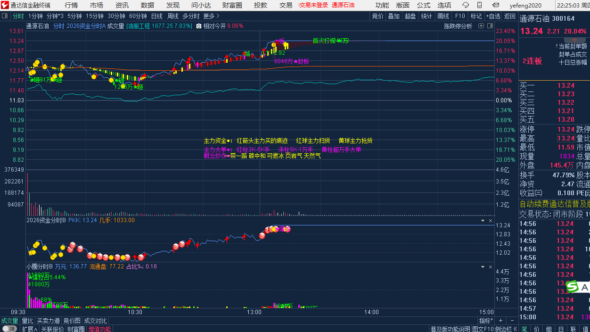Toggle the 弹 switch in the status bar

(x=9, y=329)
